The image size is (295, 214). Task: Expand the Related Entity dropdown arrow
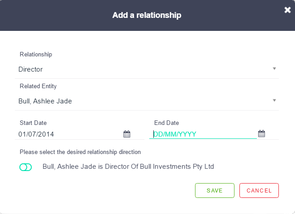pos(274,101)
